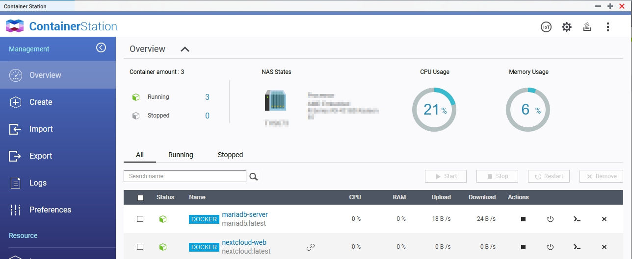The image size is (632, 259).
Task: Check the mariadb-server row checkbox
Action: 140,219
